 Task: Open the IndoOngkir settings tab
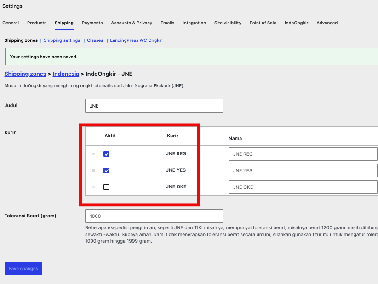coord(296,23)
